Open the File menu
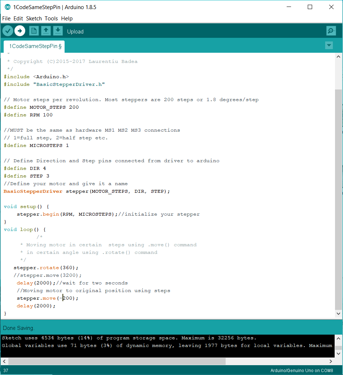Viewport: 343px width, 375px height. [x=6, y=19]
